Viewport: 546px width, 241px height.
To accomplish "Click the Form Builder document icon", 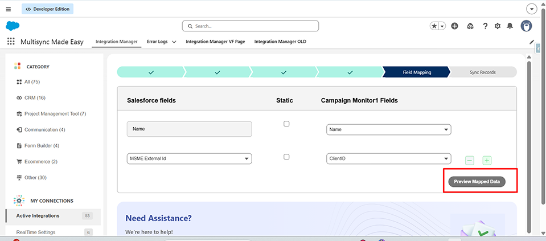I will 19,146.
